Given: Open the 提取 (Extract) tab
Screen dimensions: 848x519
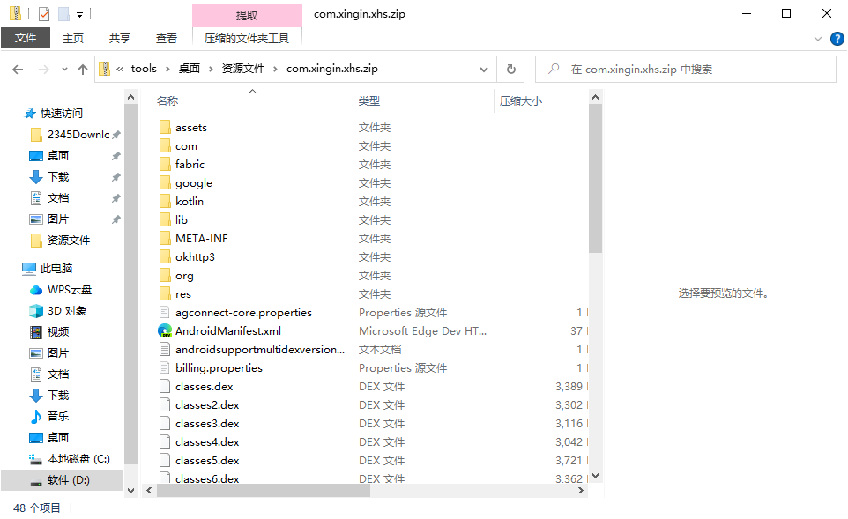Looking at the screenshot, I should 247,13.
